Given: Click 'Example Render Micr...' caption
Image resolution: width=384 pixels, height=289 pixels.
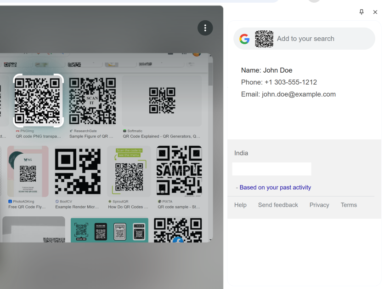Looking at the screenshot, I should click(77, 207).
